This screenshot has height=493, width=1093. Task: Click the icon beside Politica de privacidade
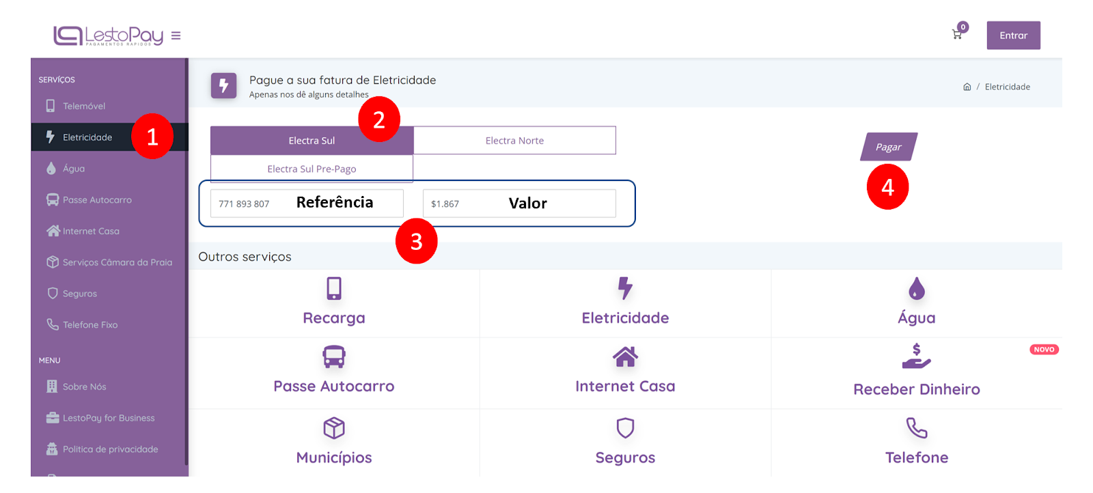coord(52,449)
